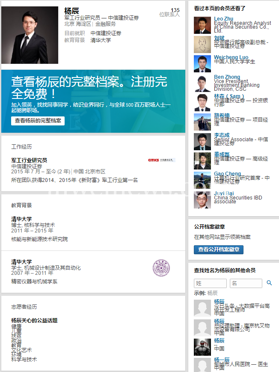Open 路希楠's profile link

tap(222, 116)
